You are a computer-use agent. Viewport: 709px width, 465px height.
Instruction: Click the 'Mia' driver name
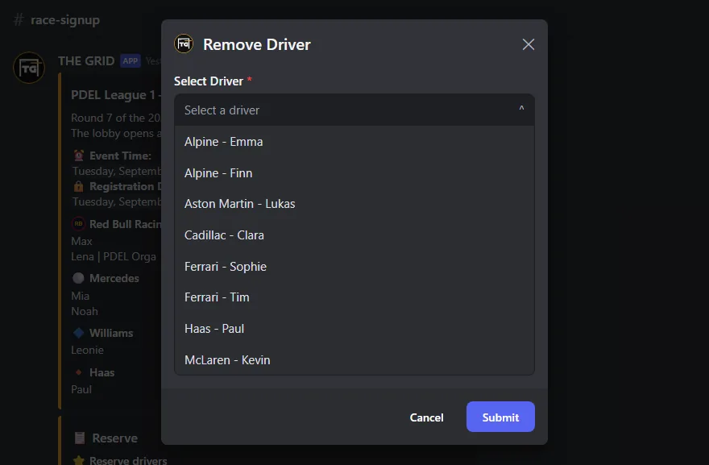80,296
